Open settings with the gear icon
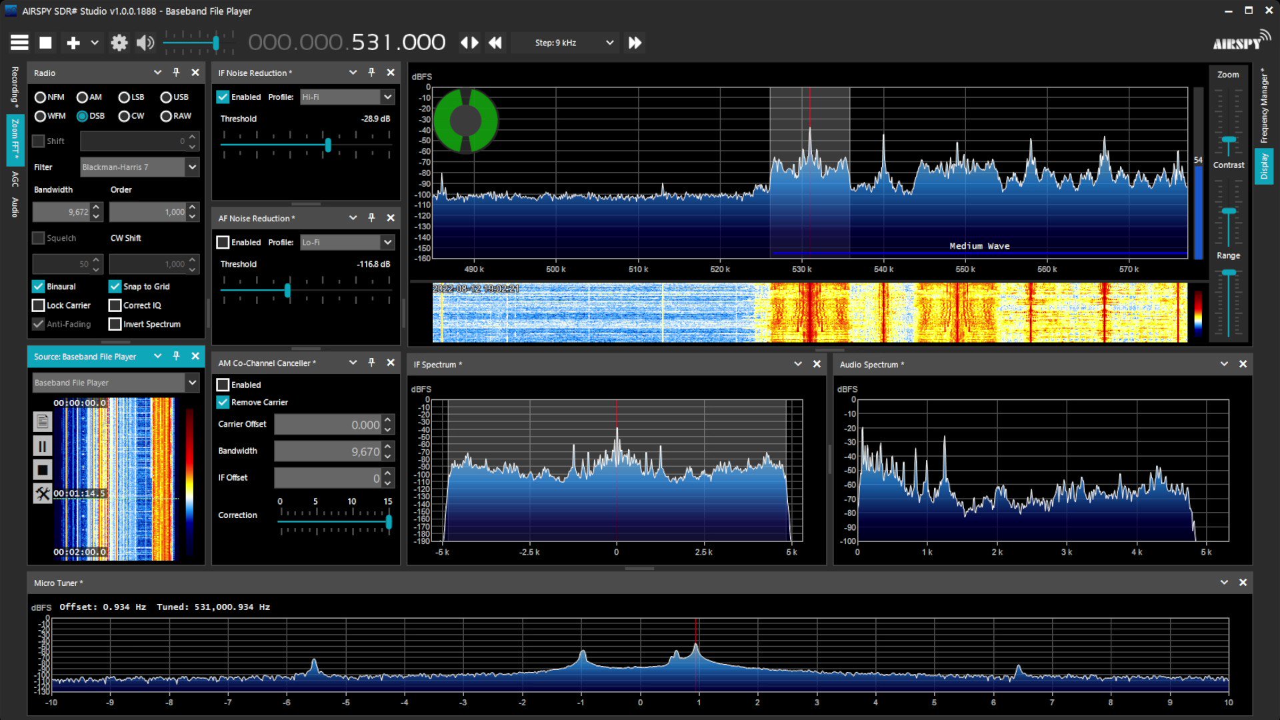This screenshot has width=1280, height=720. pyautogui.click(x=119, y=43)
